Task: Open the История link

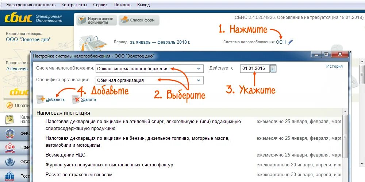Action: point(334,66)
